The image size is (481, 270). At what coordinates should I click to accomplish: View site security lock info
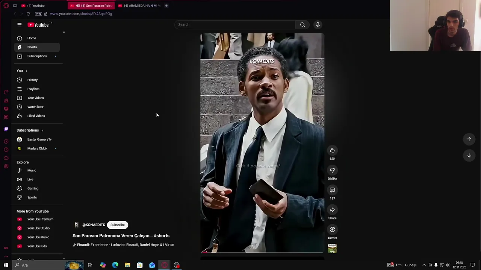(x=45, y=14)
